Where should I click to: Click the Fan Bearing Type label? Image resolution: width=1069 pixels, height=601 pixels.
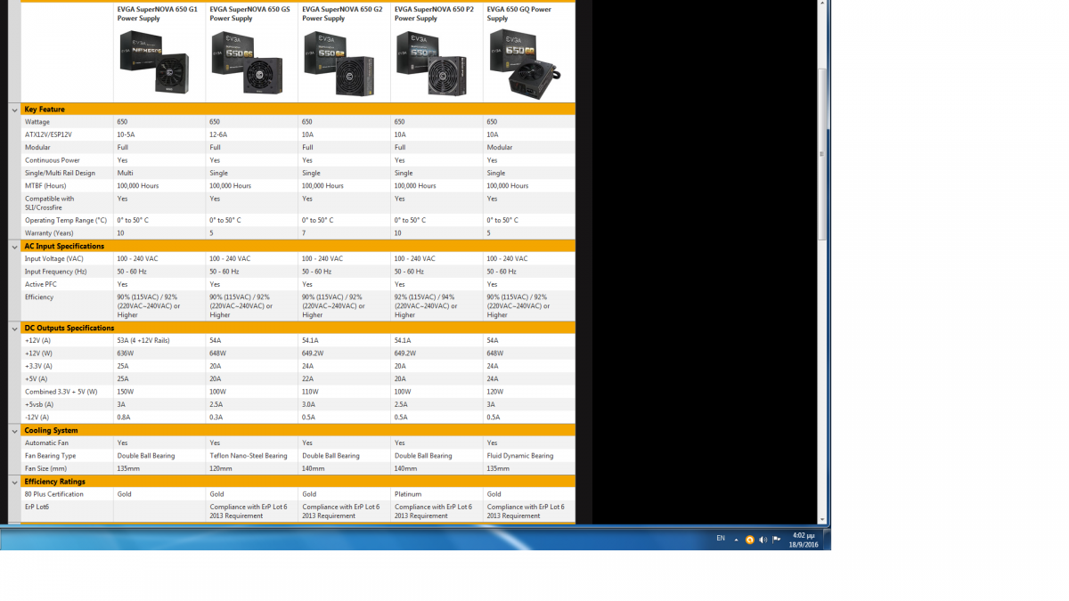[x=51, y=456]
